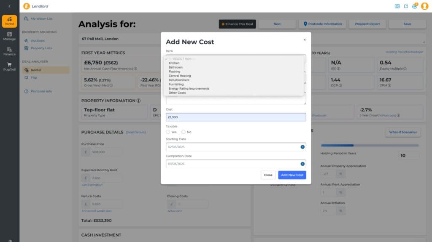The height and width of the screenshot is (242, 432).
Task: Open user profile avatar
Action: coord(424,6)
